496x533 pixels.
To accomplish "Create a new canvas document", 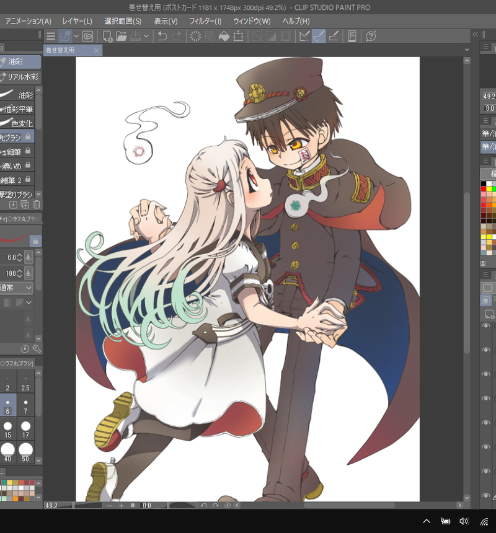I will pyautogui.click(x=107, y=37).
